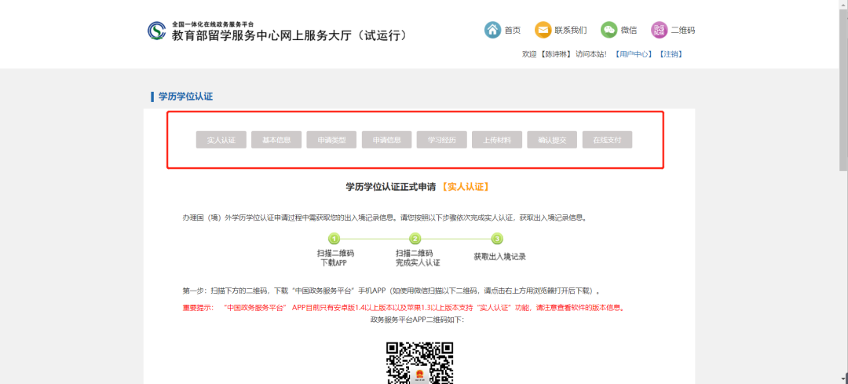Screen dimensions: 848x384
Task: Click the orange envelope contact icon
Action: (543, 30)
